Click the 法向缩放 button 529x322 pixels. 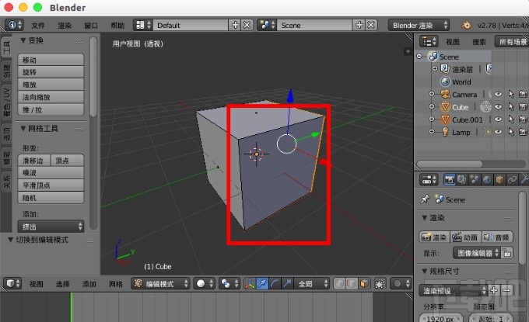[x=51, y=97]
